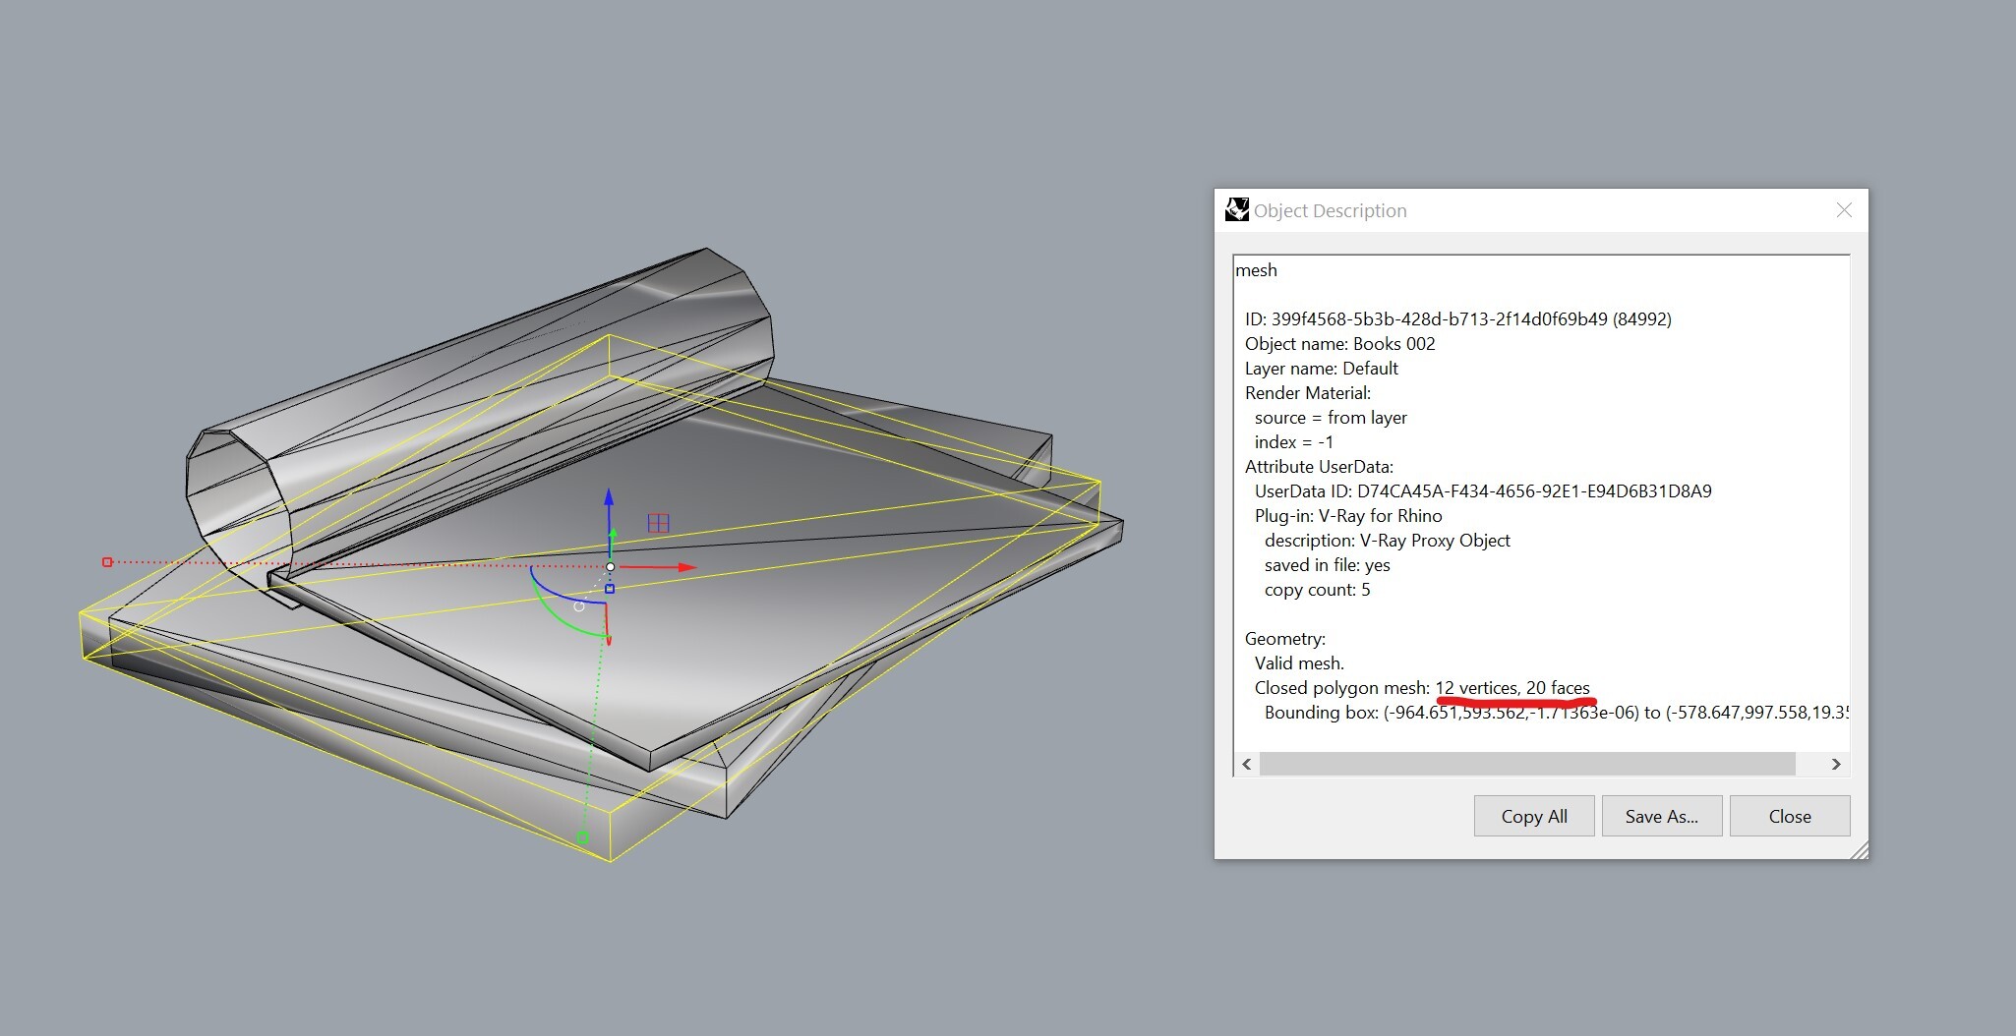The height and width of the screenshot is (1036, 2016).
Task: Click the 'UserData ID: D74CA45A...' line
Action: [x=1483, y=491]
